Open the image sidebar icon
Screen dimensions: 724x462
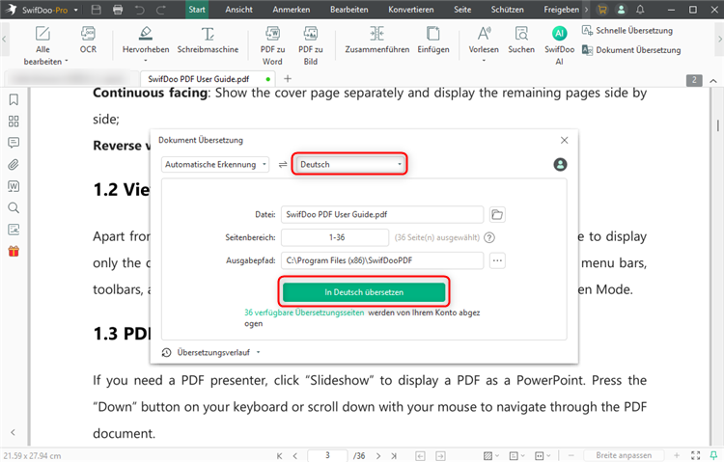(x=14, y=230)
